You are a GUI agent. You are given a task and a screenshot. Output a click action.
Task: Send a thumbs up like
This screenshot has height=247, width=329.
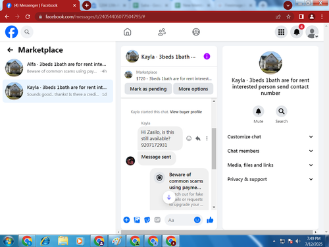210,220
